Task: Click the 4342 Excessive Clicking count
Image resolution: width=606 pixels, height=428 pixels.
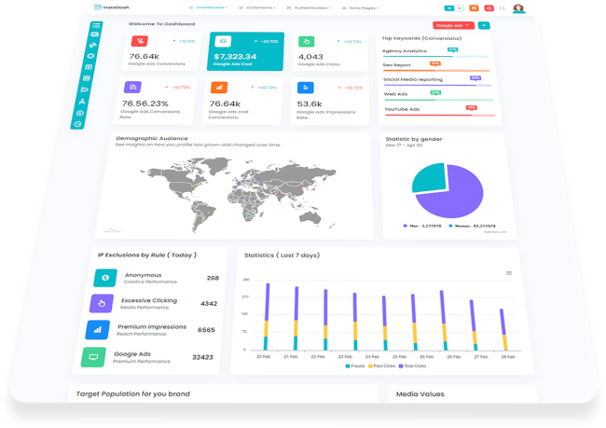Action: [x=209, y=303]
